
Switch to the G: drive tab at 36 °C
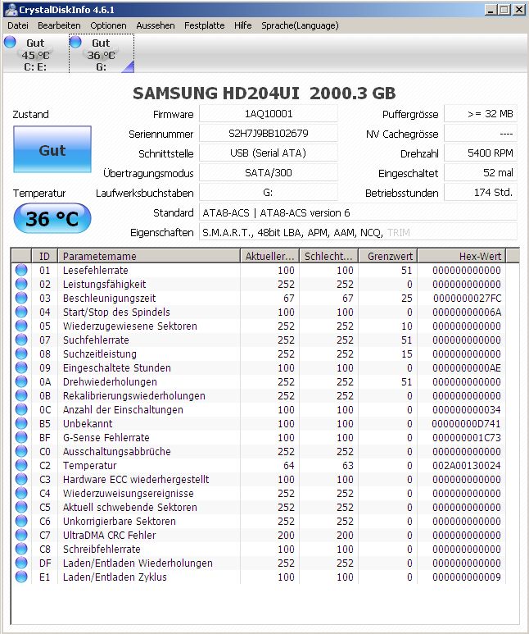pyautogui.click(x=101, y=54)
